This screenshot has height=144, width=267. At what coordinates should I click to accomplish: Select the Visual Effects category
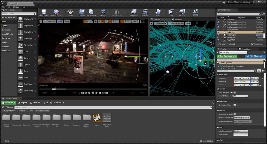pyautogui.click(x=7, y=34)
